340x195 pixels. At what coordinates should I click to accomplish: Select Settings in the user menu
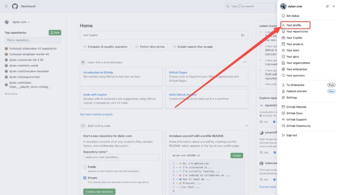pos(292,98)
